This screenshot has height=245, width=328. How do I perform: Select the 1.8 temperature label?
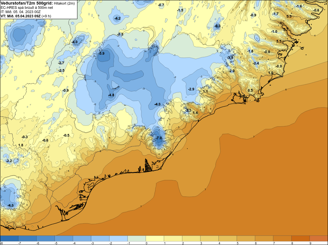[x=21, y=145]
